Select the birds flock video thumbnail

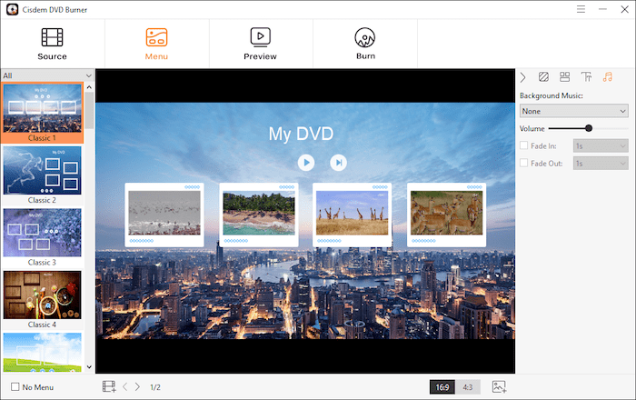(x=164, y=213)
